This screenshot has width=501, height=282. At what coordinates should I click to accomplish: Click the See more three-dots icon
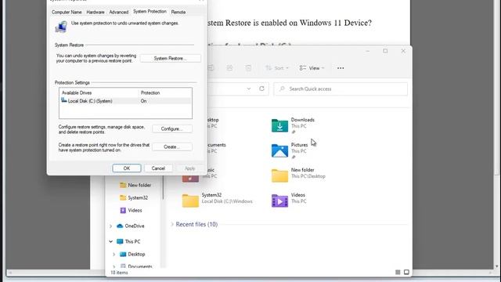pyautogui.click(x=341, y=68)
